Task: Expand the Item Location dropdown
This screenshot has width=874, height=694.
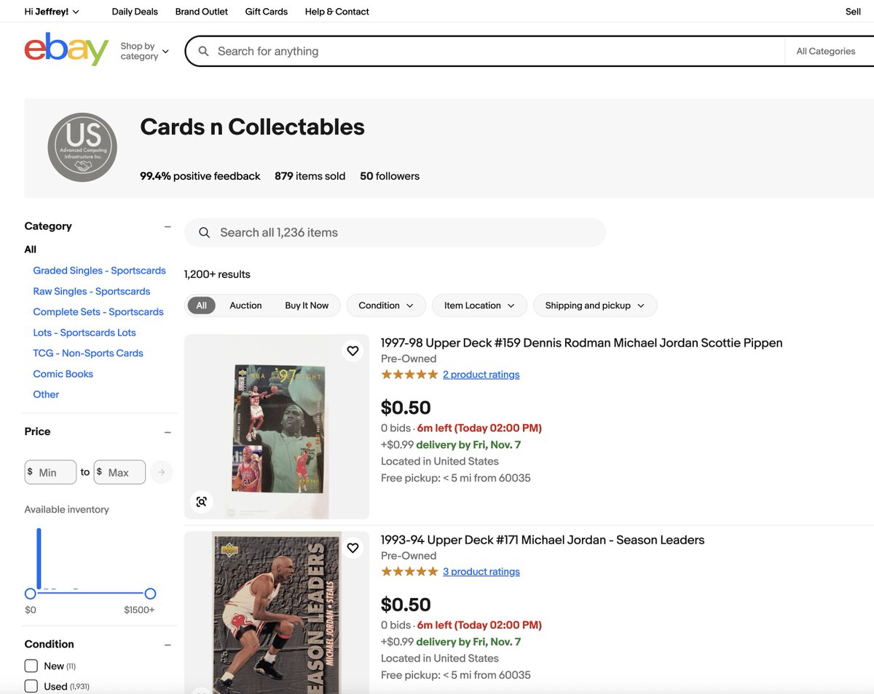Action: pos(479,306)
